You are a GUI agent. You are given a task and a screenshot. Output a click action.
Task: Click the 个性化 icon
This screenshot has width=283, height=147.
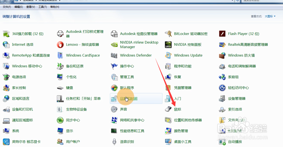point(60,77)
